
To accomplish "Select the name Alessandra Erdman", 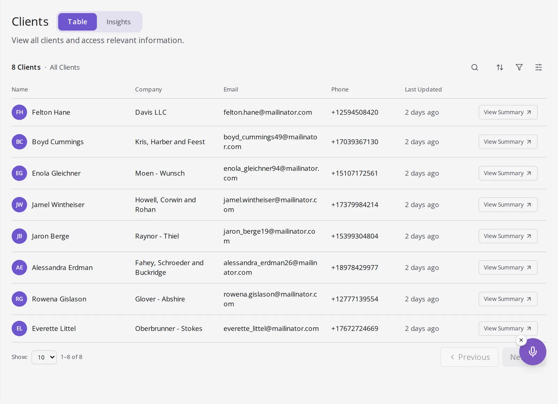I will click(x=62, y=267).
